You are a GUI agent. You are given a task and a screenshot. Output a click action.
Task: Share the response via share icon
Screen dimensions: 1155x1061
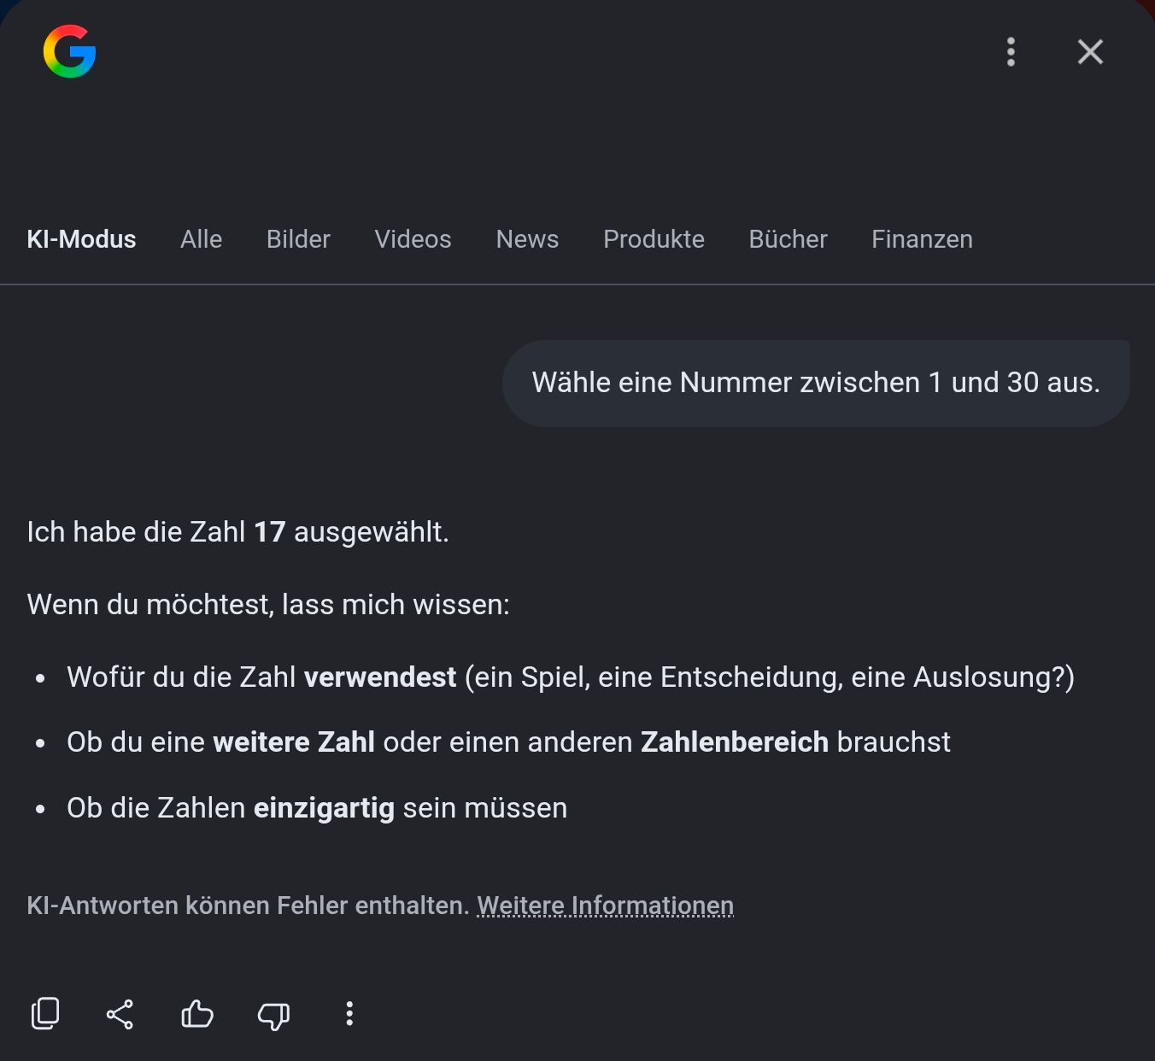(x=120, y=1014)
